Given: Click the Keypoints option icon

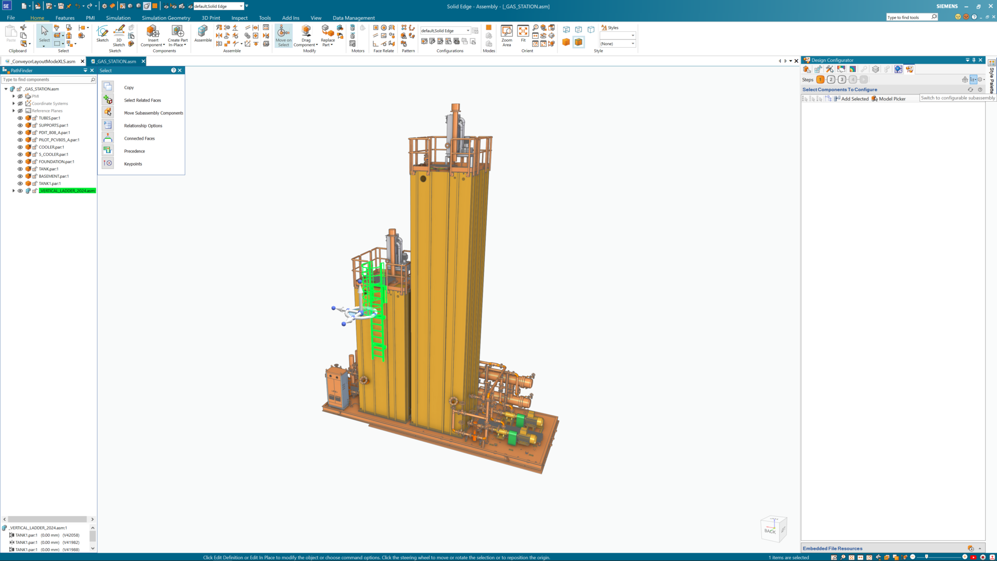Looking at the screenshot, I should [x=108, y=164].
